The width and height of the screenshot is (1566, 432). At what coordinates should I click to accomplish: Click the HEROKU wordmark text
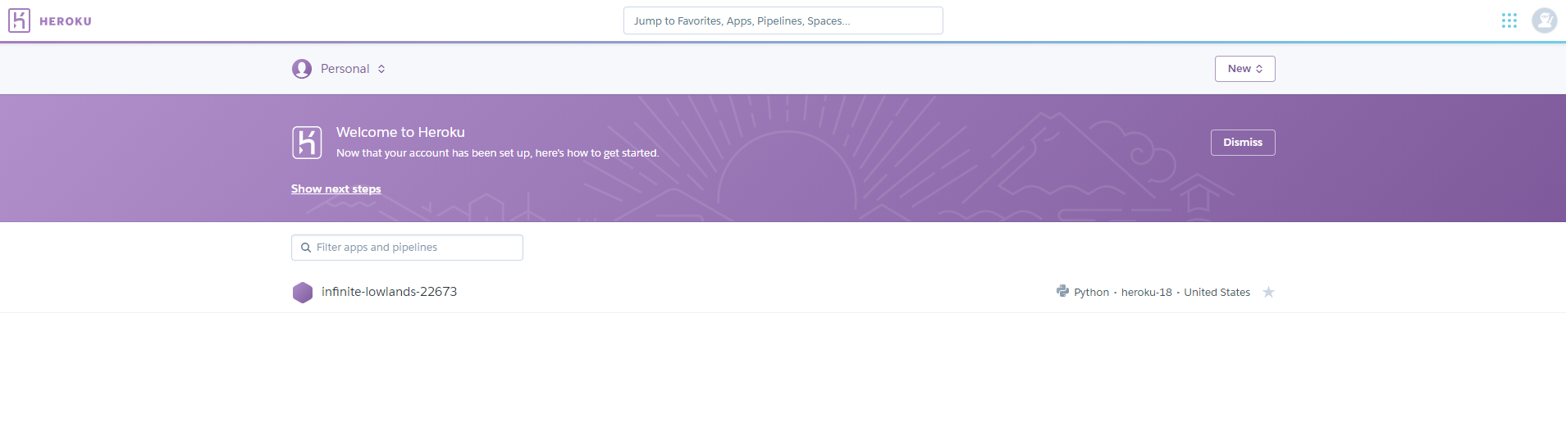point(66,21)
